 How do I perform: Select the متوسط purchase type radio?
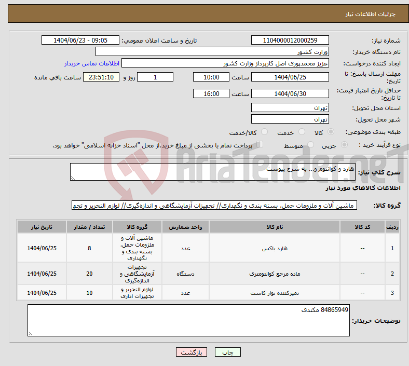310,145
